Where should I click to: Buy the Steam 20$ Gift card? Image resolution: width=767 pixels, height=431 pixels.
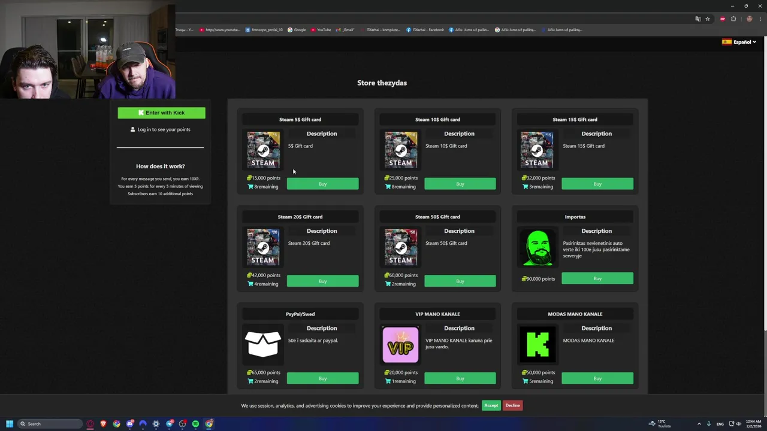coord(322,281)
